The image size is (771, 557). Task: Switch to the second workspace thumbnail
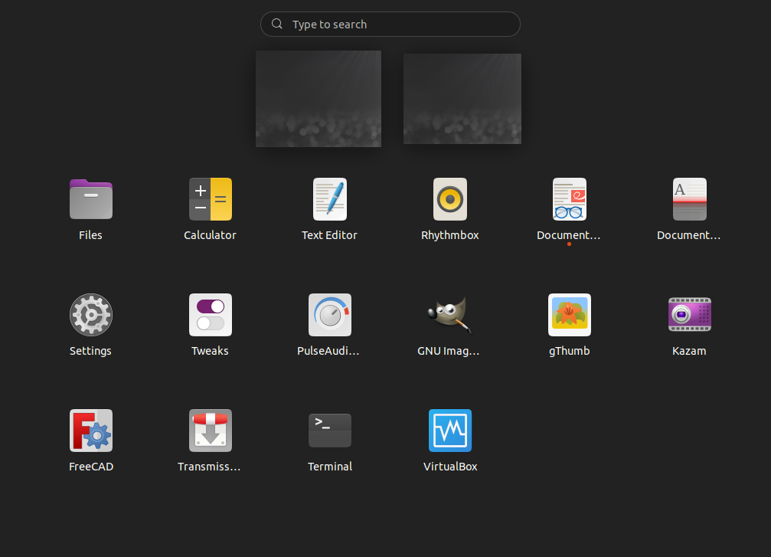[x=462, y=98]
